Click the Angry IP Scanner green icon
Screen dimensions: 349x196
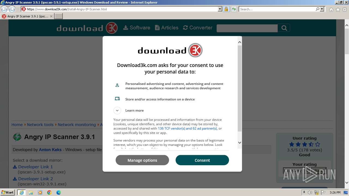pos(17,137)
